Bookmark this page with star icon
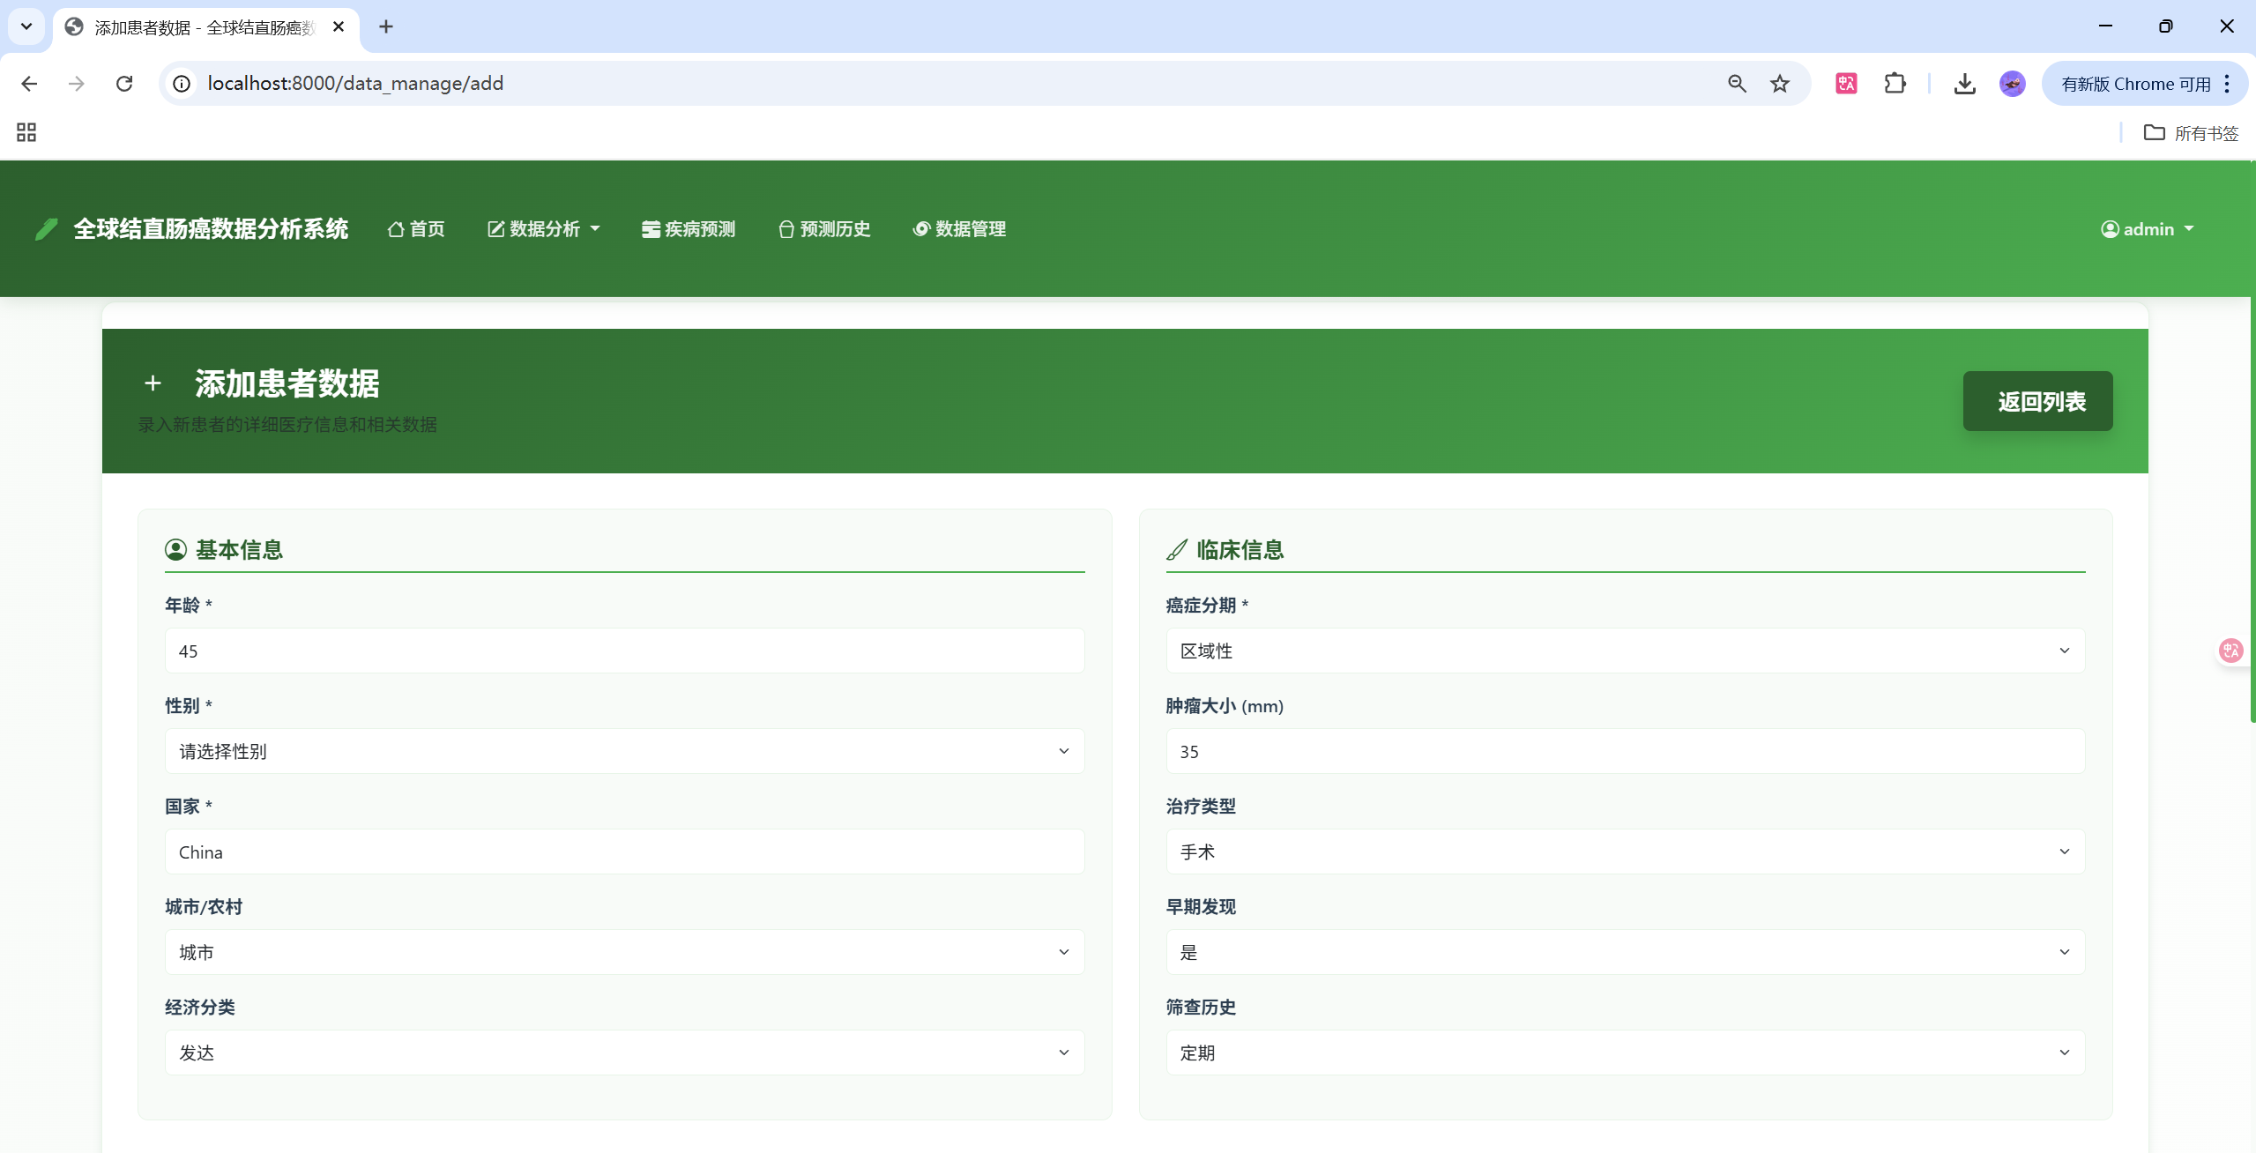The width and height of the screenshot is (2256, 1153). 1780,84
